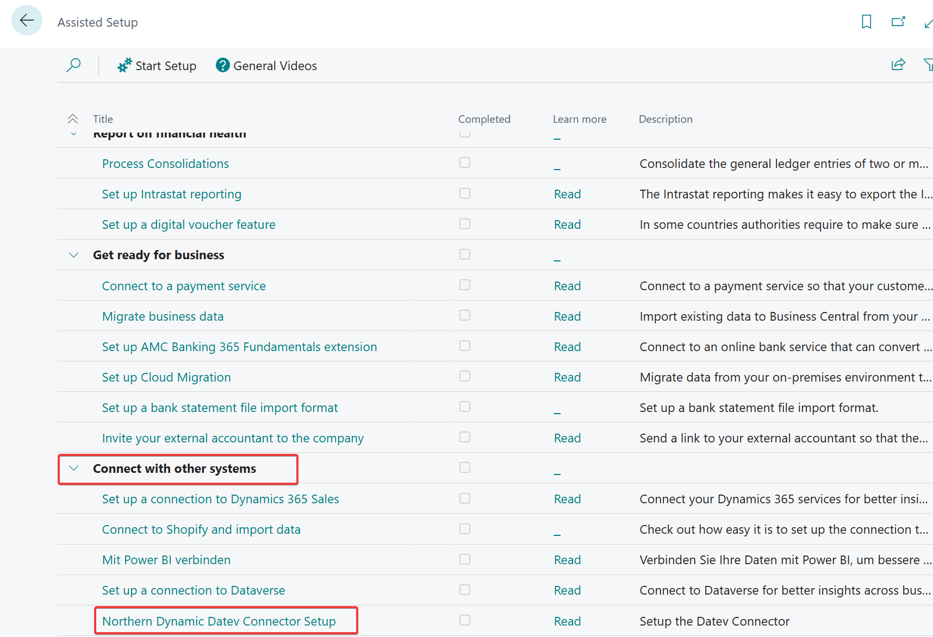933x637 pixels.
Task: Click the bookmark icon in header
Action: (866, 22)
